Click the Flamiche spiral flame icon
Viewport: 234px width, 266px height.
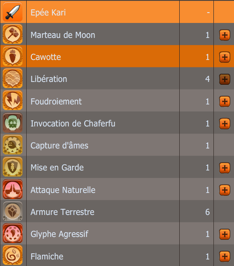(x=13, y=255)
